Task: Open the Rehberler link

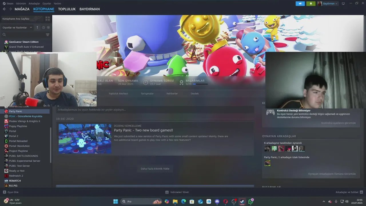Action: click(x=172, y=94)
